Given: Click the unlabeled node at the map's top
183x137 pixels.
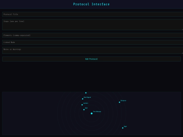Looking at the screenshot, I should point(86,93).
